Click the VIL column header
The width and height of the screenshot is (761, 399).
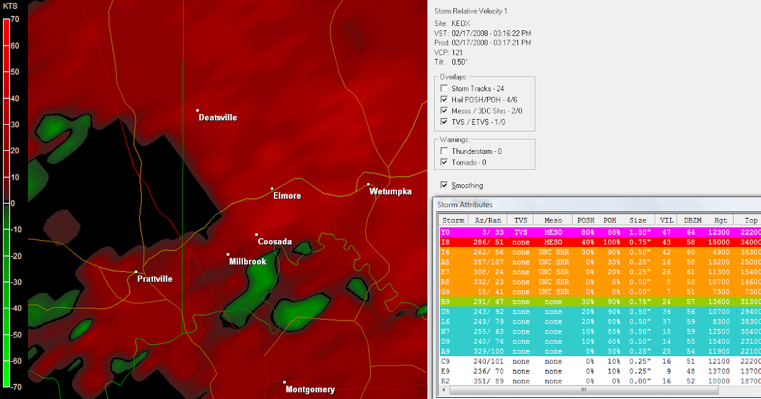click(x=667, y=220)
